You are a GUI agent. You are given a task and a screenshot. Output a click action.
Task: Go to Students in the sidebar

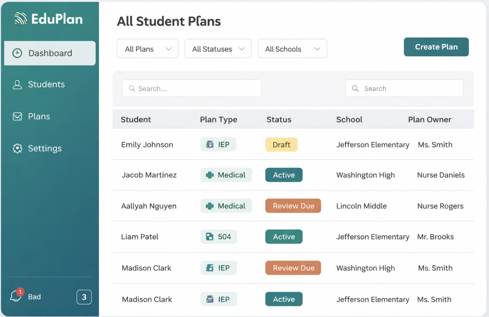pyautogui.click(x=46, y=84)
